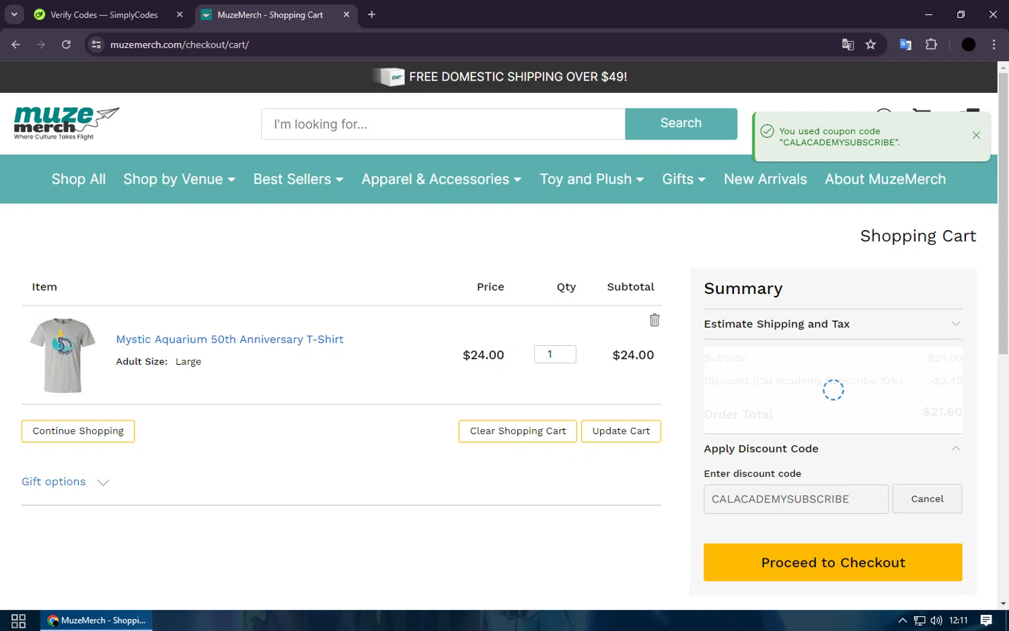Click the MuzeMerch logo

(67, 123)
